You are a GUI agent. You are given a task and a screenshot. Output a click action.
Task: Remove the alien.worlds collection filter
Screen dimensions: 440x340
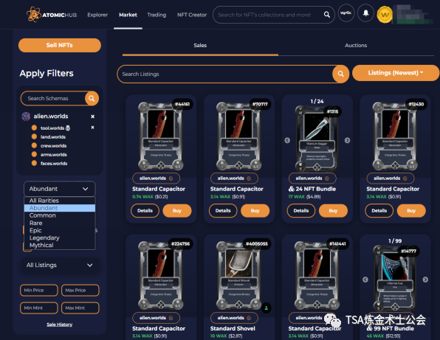(92, 117)
